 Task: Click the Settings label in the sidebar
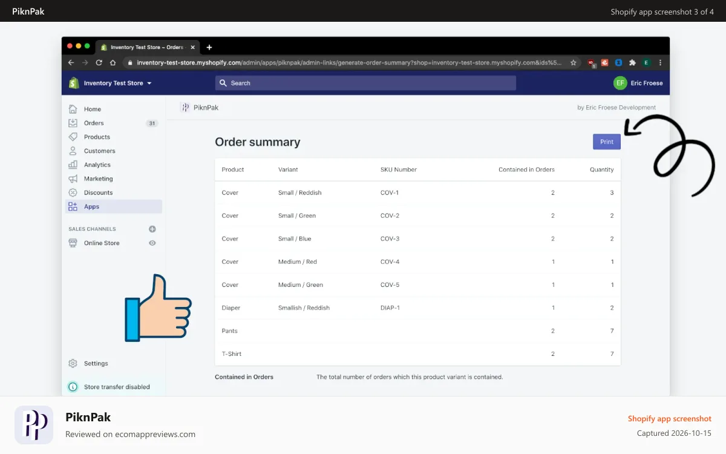tap(96, 363)
